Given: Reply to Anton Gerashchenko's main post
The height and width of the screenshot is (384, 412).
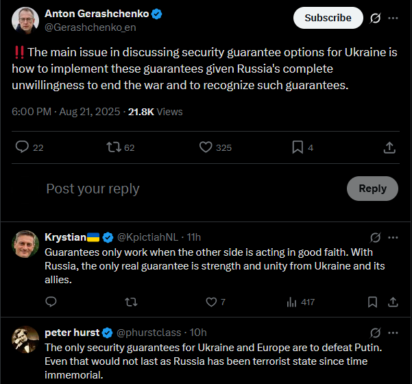Looking at the screenshot, I should tap(22, 147).
